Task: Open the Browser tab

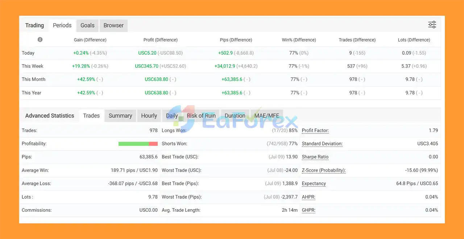Action: (113, 25)
